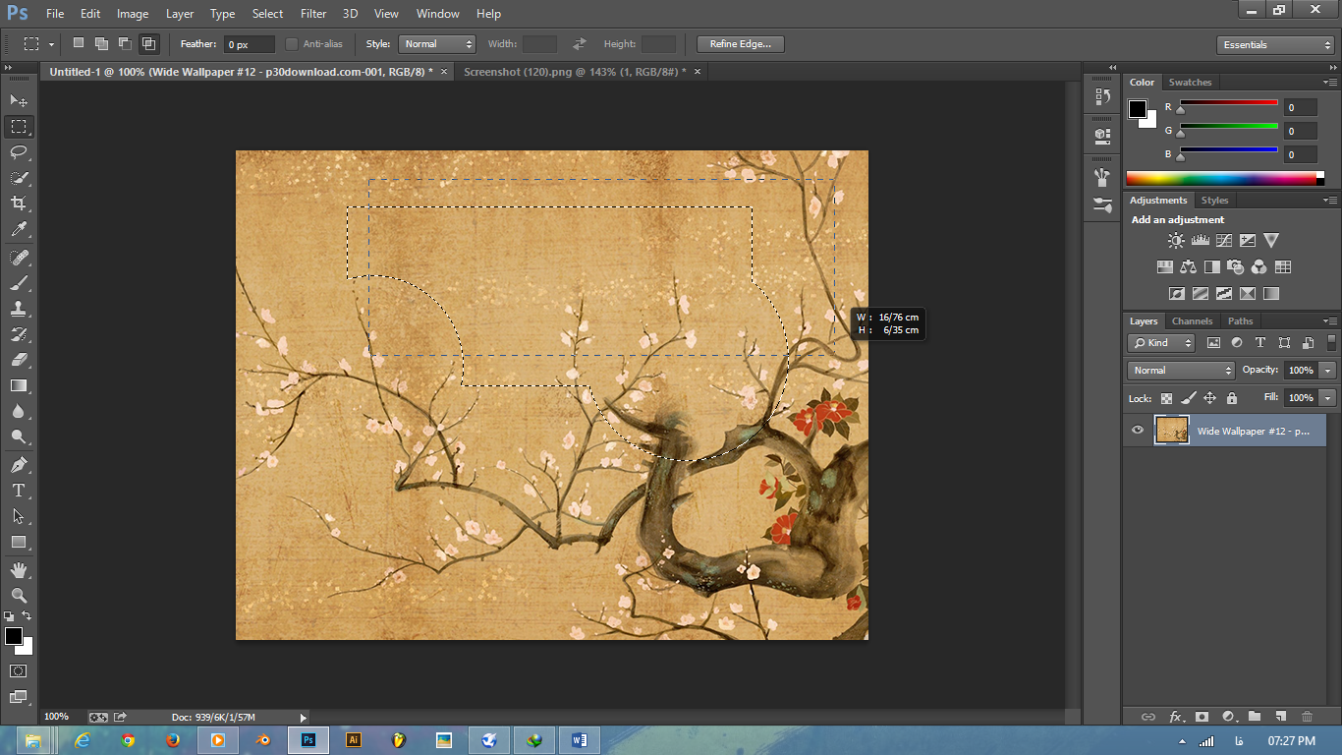This screenshot has height=755, width=1342.
Task: Open the tool preset picker arrow
Action: pyautogui.click(x=51, y=44)
